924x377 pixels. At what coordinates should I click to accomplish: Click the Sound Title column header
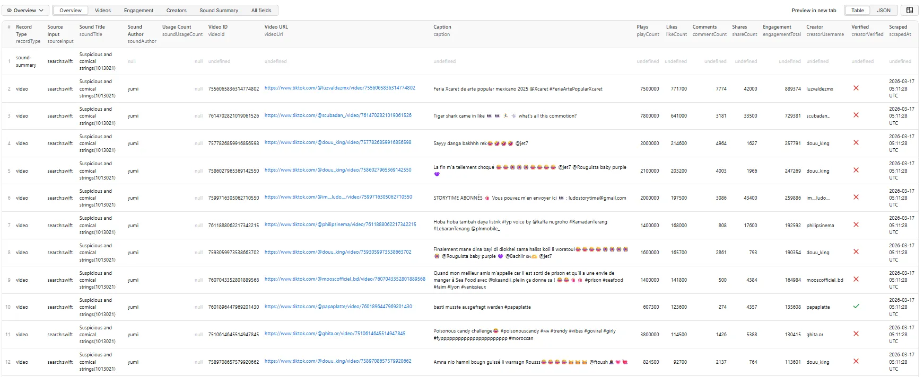click(x=92, y=31)
